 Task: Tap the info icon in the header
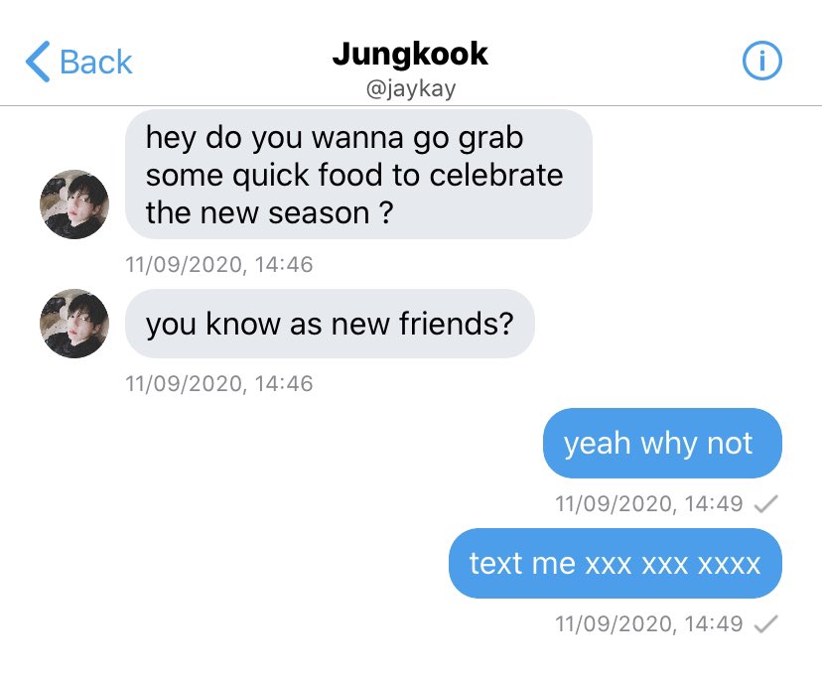click(x=761, y=61)
